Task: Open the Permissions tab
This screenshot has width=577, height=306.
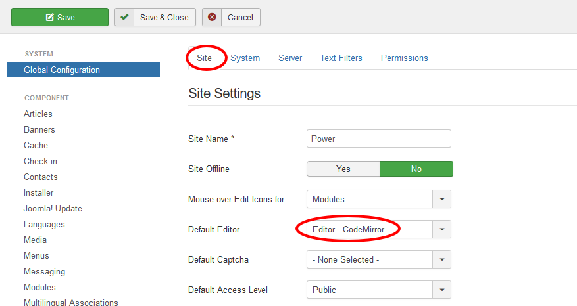Action: point(404,58)
